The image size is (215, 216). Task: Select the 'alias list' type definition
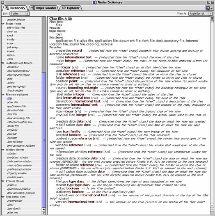(13, 213)
